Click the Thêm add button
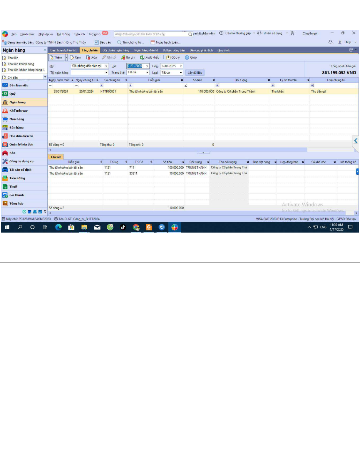The width and height of the screenshot is (360, 466). 56,58
